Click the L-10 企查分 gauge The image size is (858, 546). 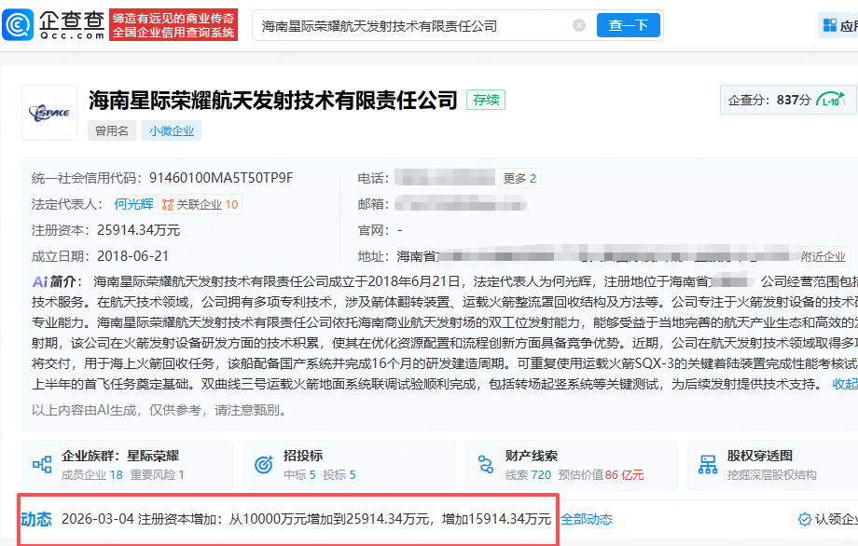pyautogui.click(x=831, y=99)
